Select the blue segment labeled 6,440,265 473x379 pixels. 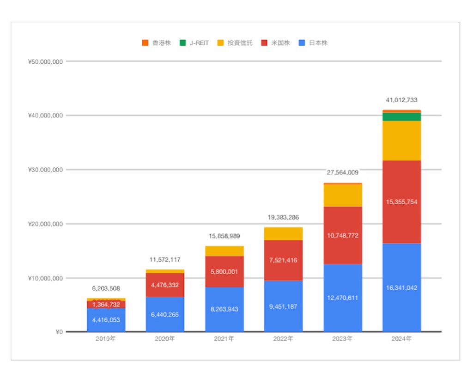[x=165, y=314]
